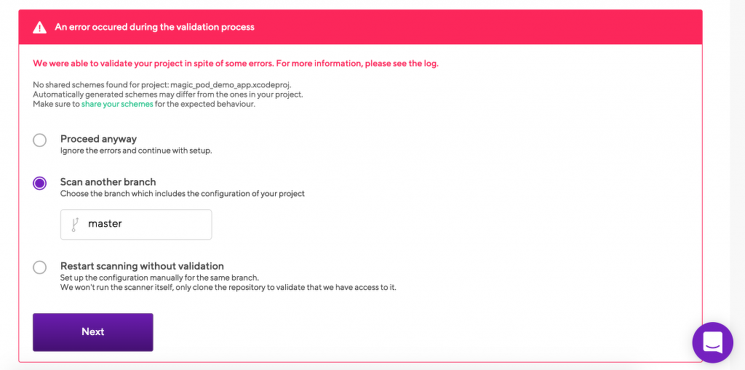Choose the Restart scanning without validation radio

(x=40, y=268)
